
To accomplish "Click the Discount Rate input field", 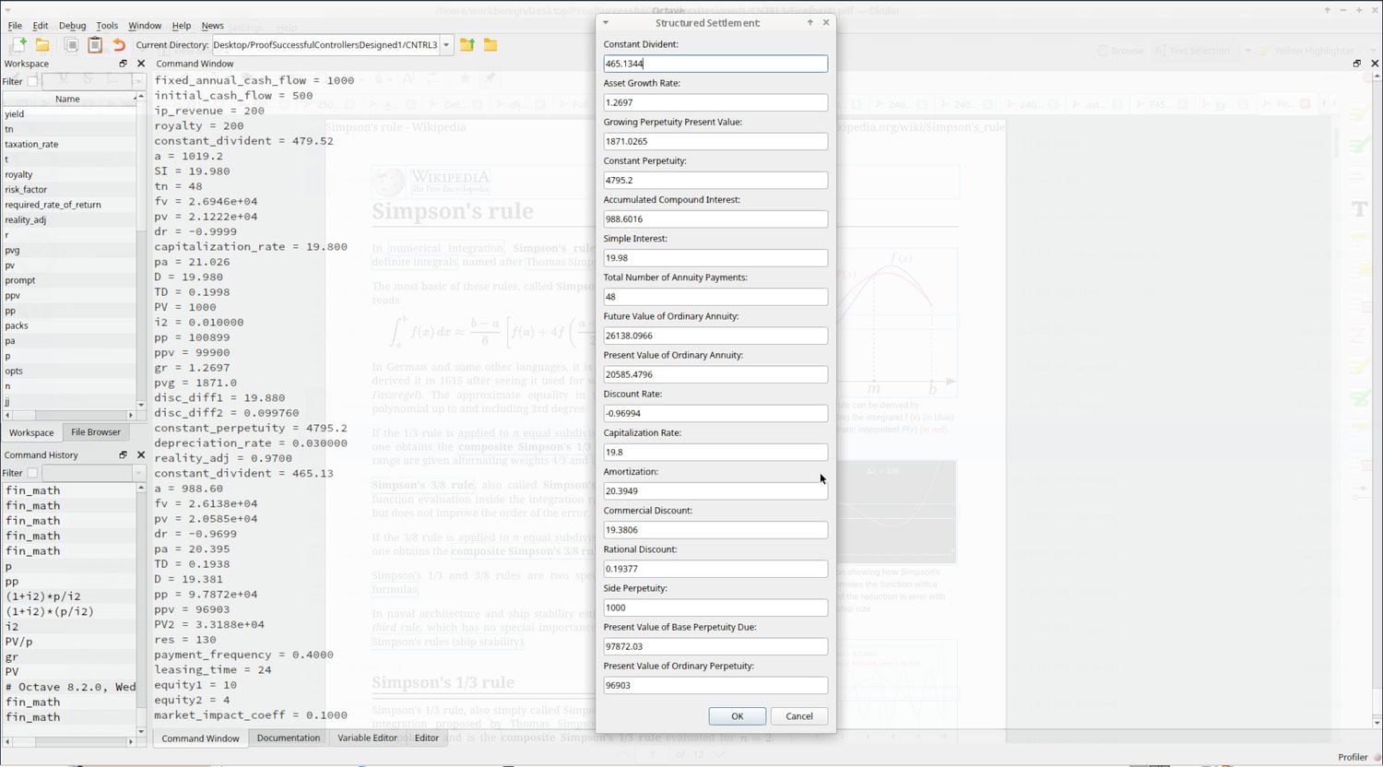I will tap(715, 413).
